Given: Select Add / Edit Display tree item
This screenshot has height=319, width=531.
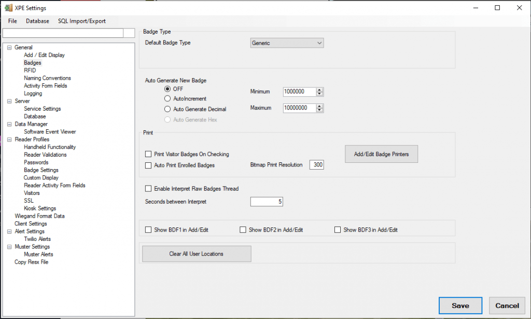Looking at the screenshot, I should [44, 55].
